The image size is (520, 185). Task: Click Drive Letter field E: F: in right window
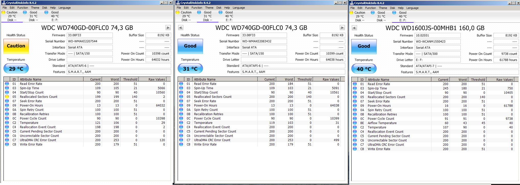pyautogui.click(x=437, y=60)
